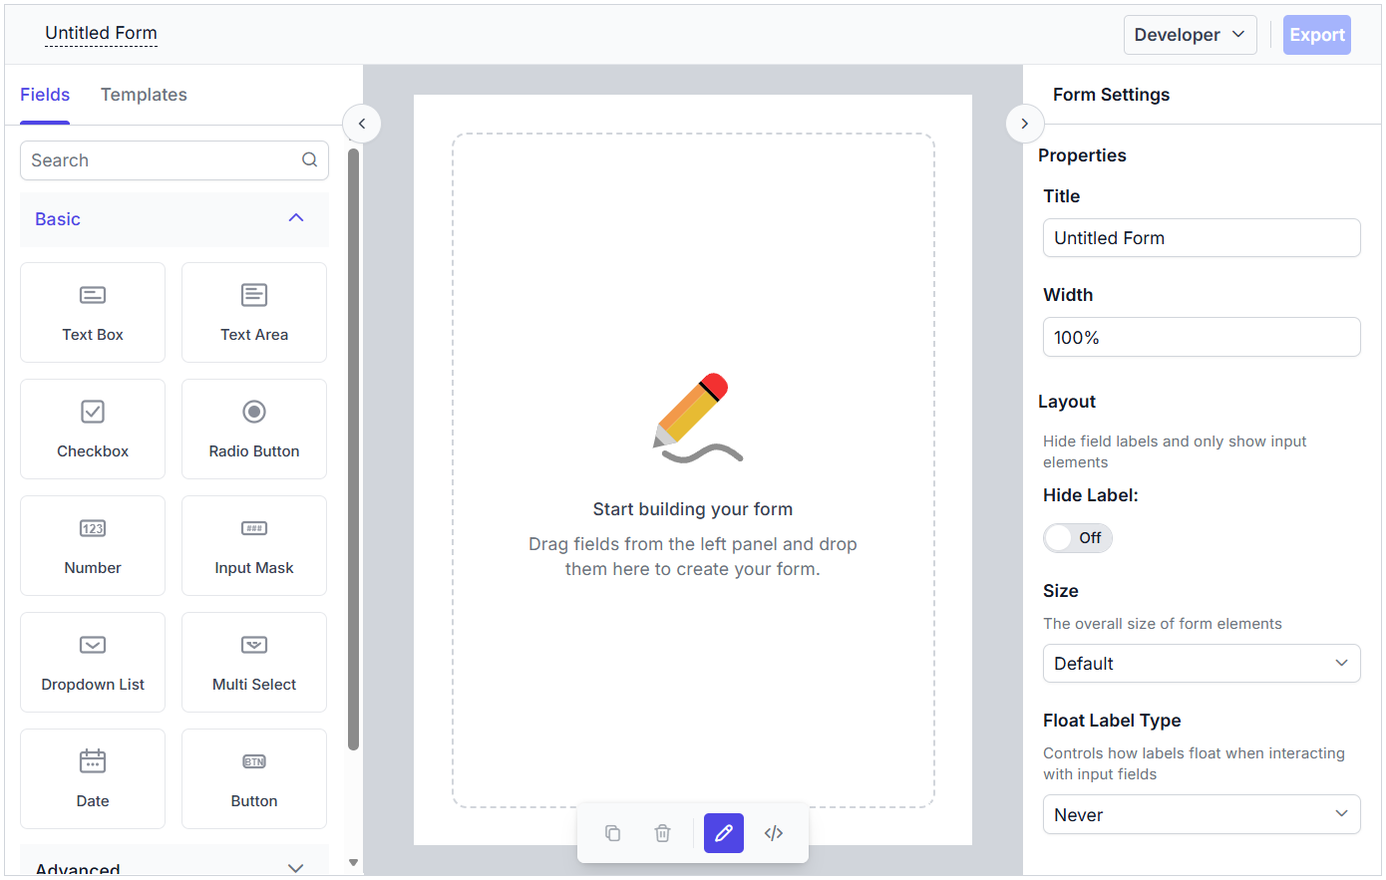
Task: Click the scrollbar down arrow
Action: 353,862
